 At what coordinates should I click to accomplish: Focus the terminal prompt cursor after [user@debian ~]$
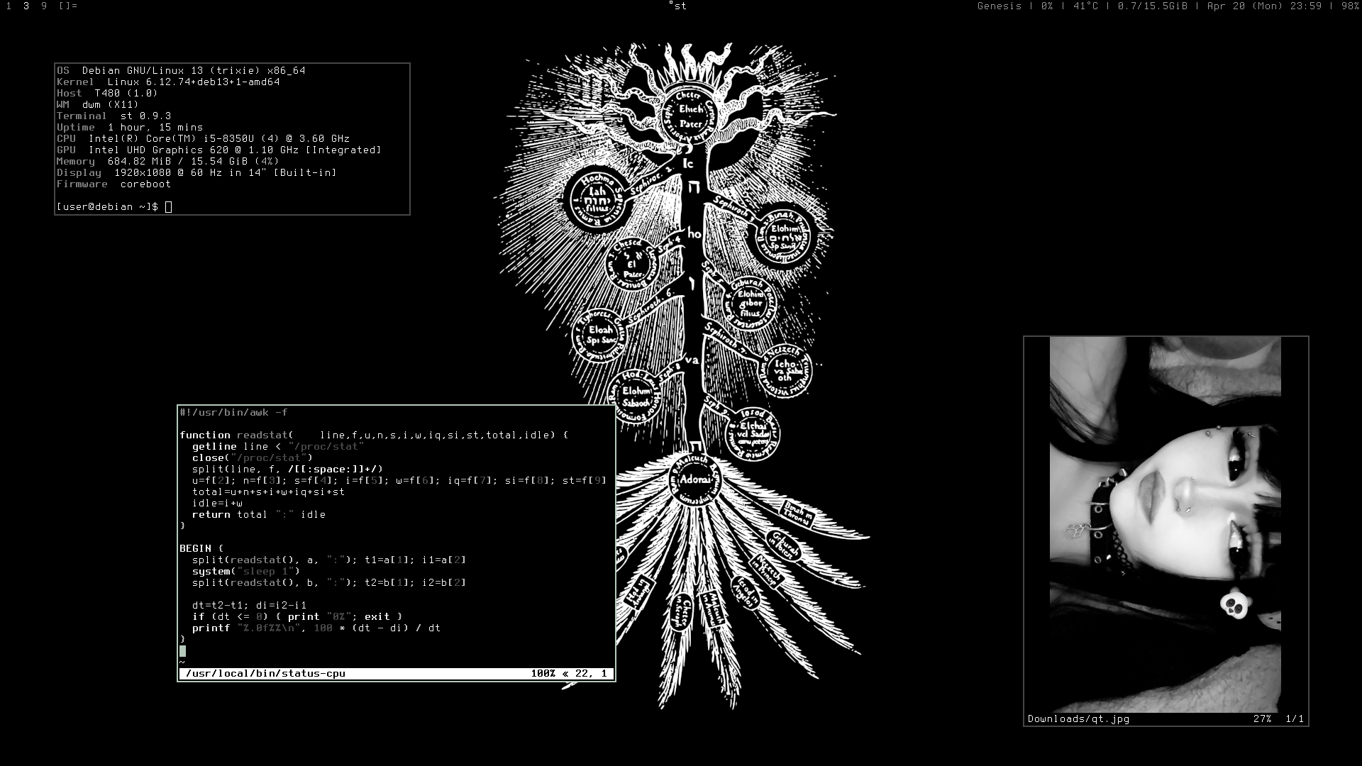[x=168, y=207]
